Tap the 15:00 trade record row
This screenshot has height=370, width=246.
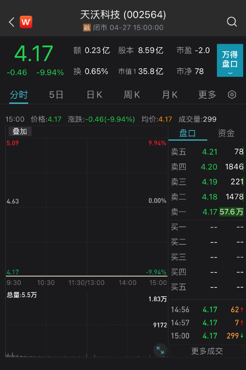coord(207,336)
